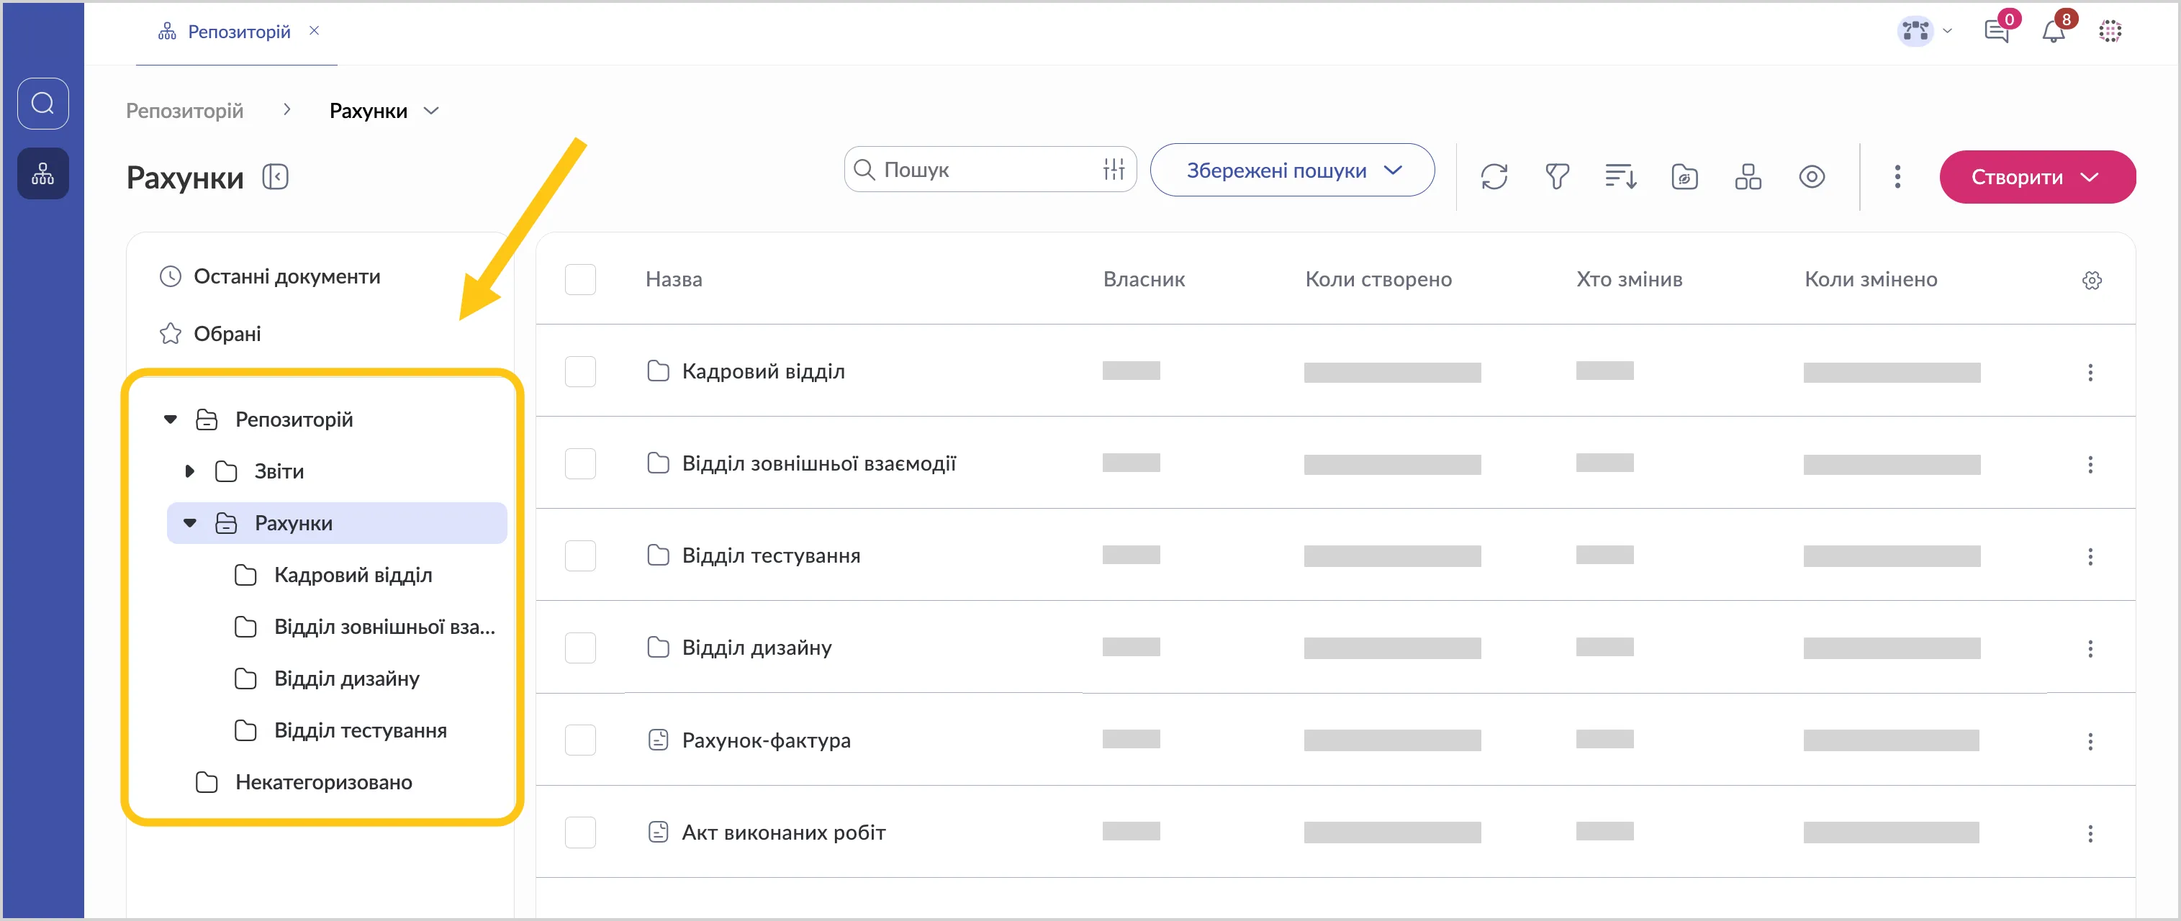Viewport: 2181px width, 921px height.
Task: Expand the Звіти tree folder arrow
Action: tap(189, 471)
